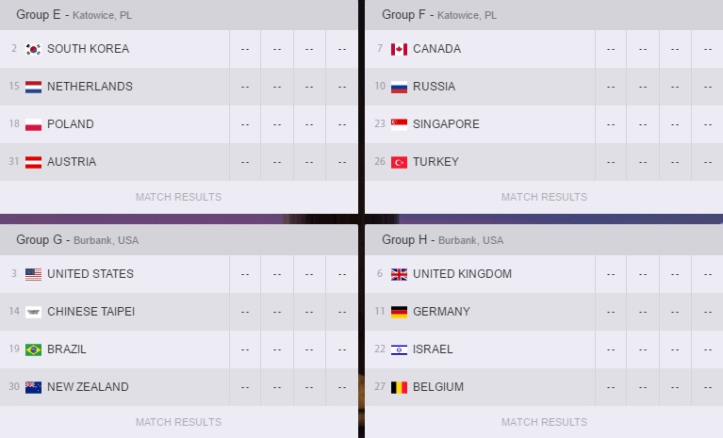Viewport: 723px width, 438px height.
Task: Open Group E match results
Action: click(x=178, y=197)
